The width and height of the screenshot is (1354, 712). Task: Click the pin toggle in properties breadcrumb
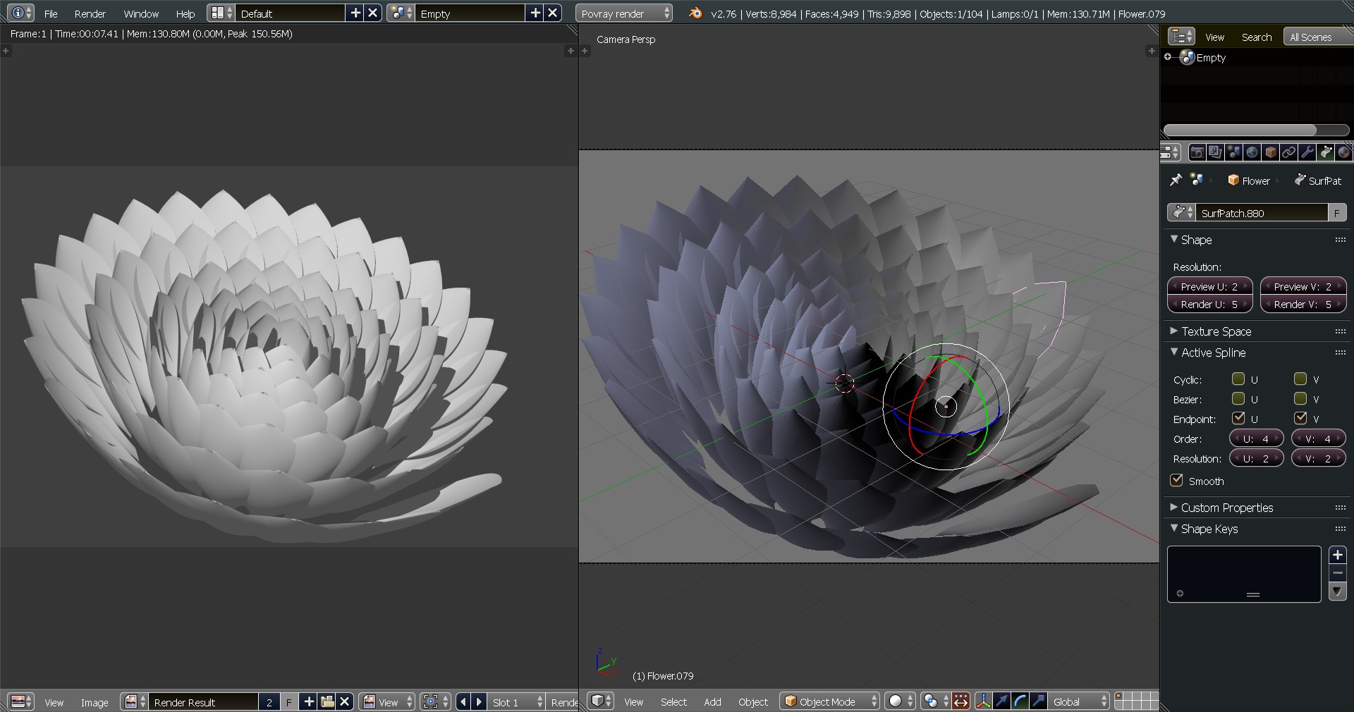(x=1175, y=180)
